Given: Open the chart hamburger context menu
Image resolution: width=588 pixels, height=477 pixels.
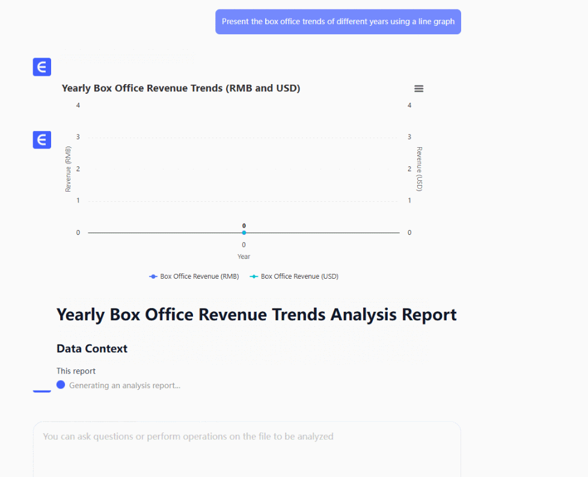Looking at the screenshot, I should [x=419, y=89].
